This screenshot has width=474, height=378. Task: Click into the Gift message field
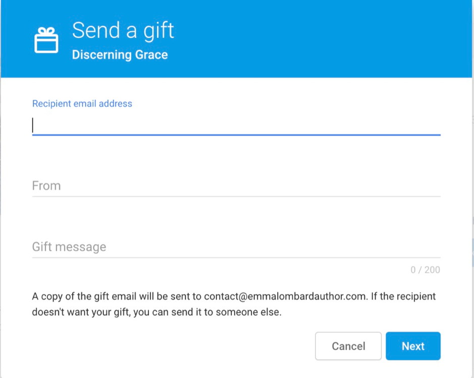click(x=236, y=247)
